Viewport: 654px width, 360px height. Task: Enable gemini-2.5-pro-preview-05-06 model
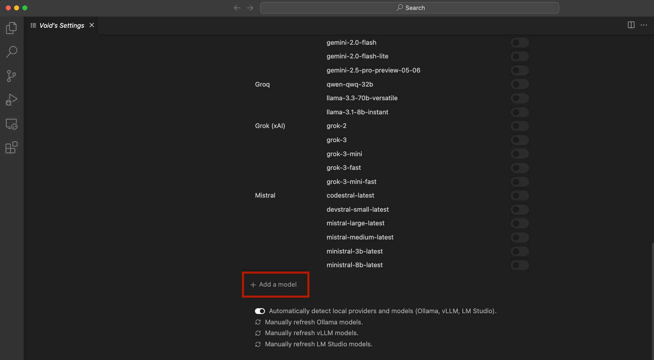click(x=520, y=70)
